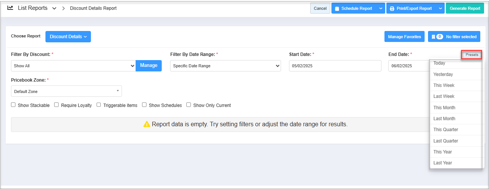The width and height of the screenshot is (489, 189).
Task: Enable the Show Stackable checkbox
Action: tap(13, 105)
